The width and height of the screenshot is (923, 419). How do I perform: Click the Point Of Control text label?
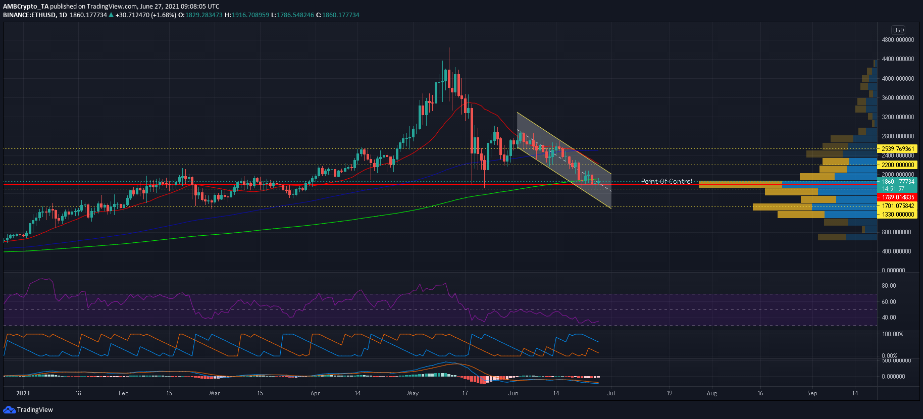pos(666,181)
